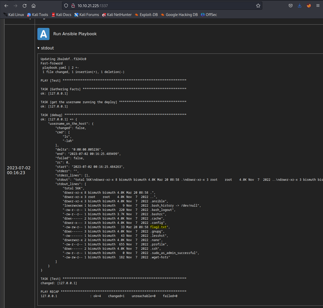Open the Kali Tools bookmark
The image size is (323, 308).
[37, 15]
